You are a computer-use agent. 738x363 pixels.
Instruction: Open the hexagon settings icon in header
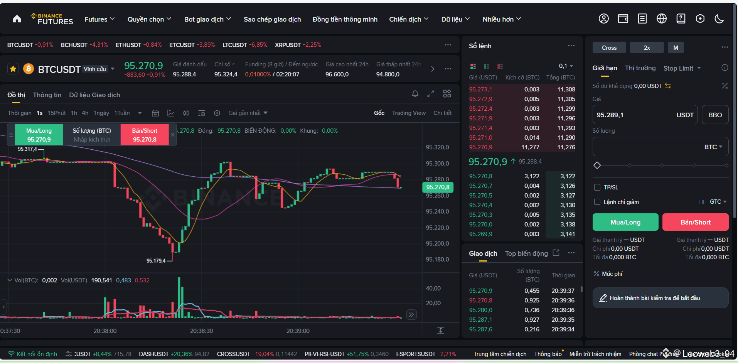click(700, 19)
